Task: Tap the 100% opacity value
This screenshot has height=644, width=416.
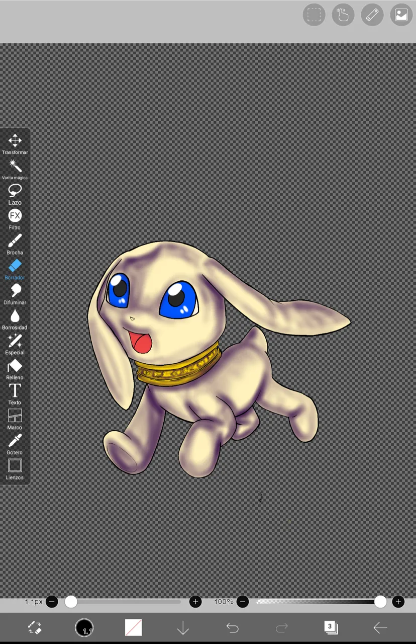Action: click(224, 602)
